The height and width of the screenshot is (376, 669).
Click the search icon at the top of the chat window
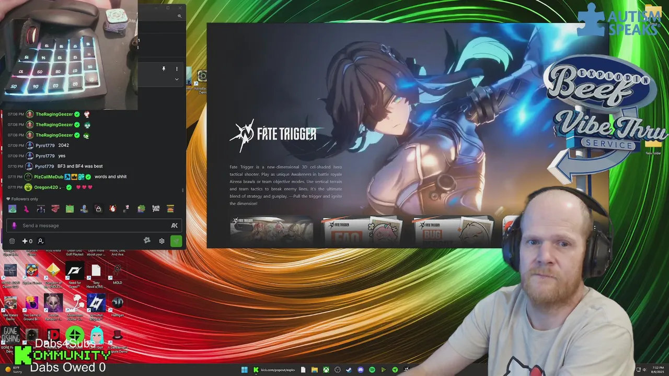pyautogui.click(x=179, y=16)
